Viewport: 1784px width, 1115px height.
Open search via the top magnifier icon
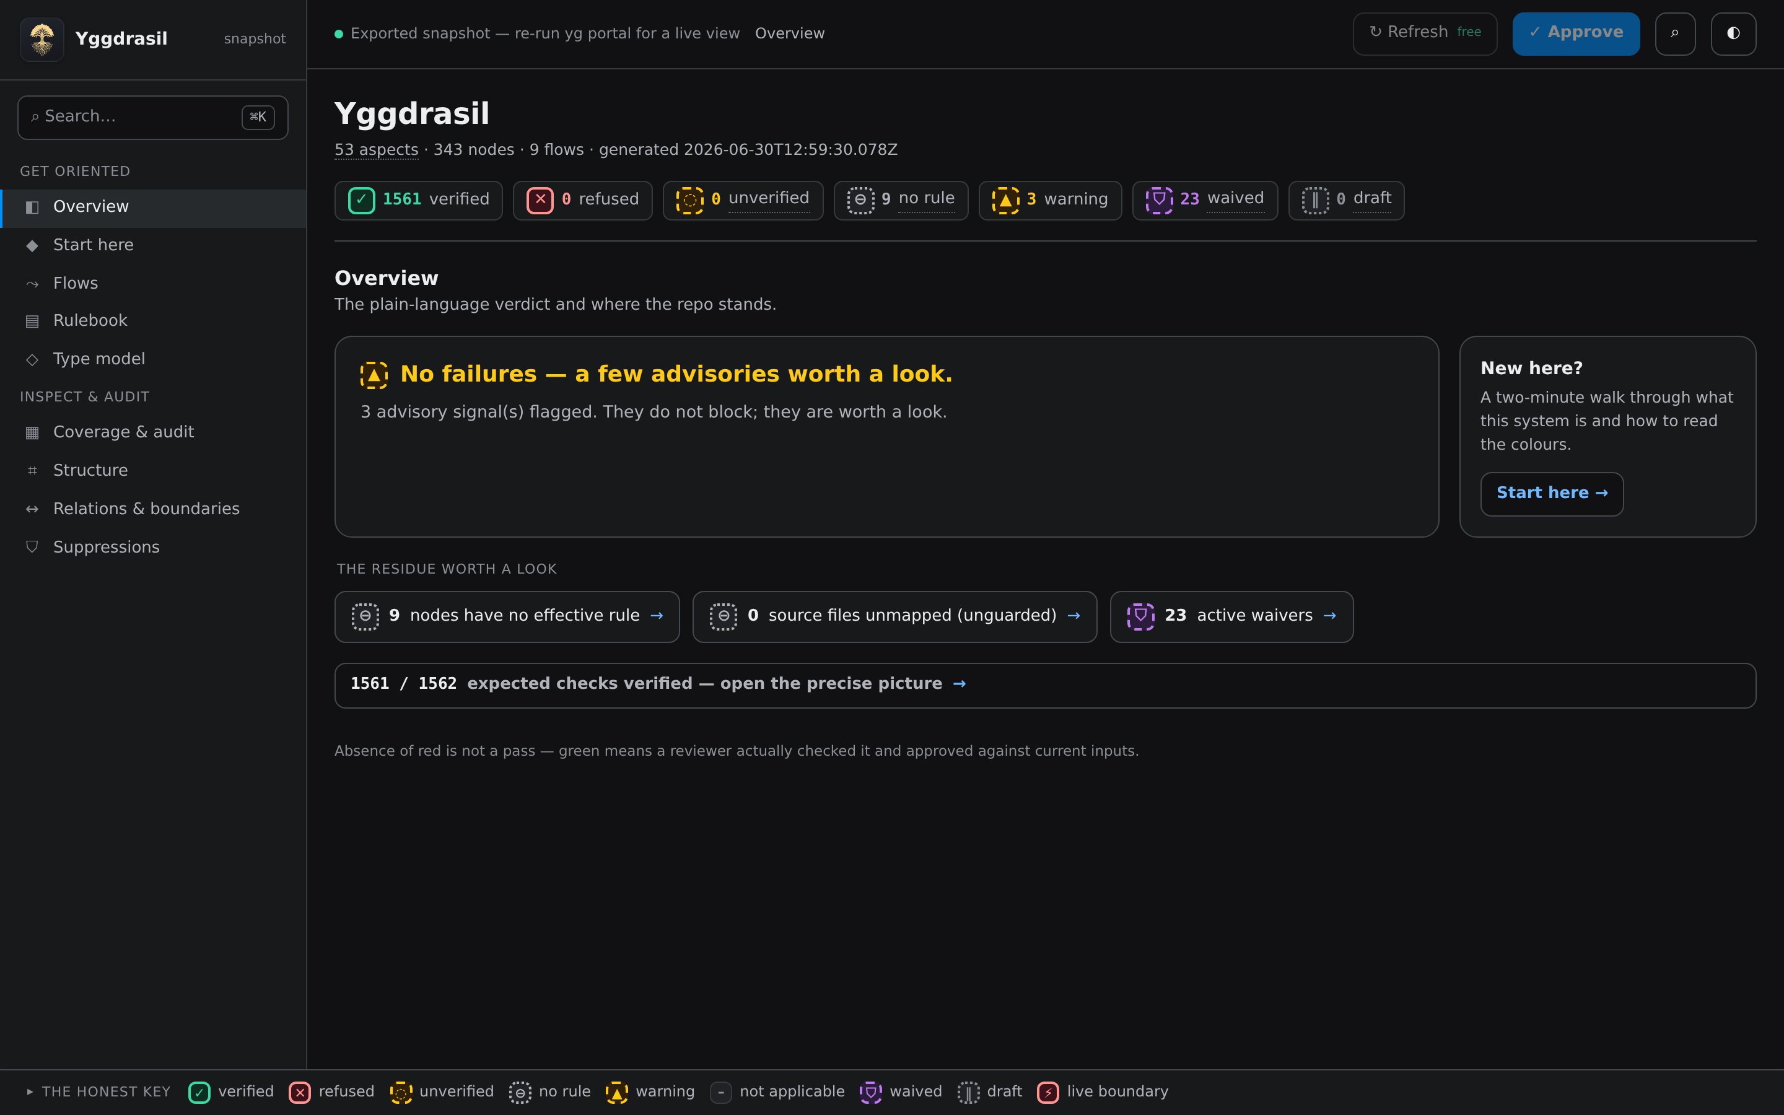click(1675, 34)
